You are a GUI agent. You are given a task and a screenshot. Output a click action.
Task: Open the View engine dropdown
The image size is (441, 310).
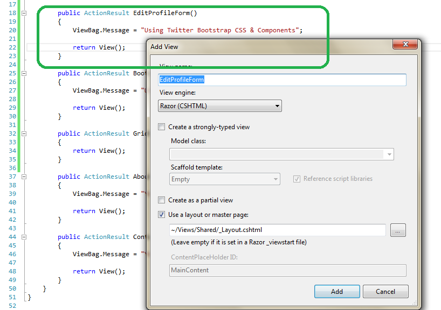tap(277, 106)
